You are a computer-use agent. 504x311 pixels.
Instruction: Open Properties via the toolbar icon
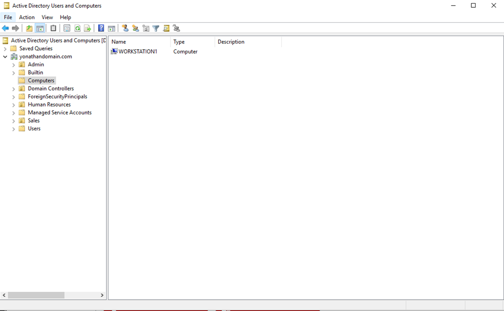pos(67,28)
